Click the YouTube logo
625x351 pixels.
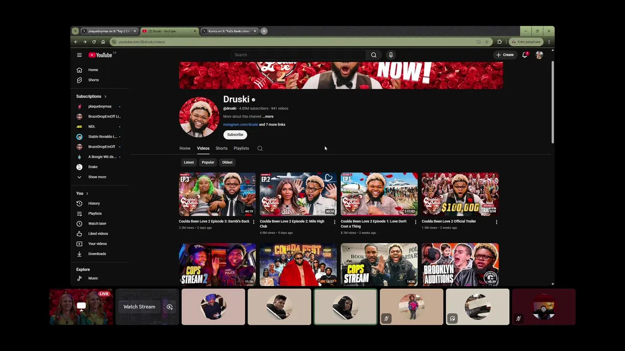(101, 55)
